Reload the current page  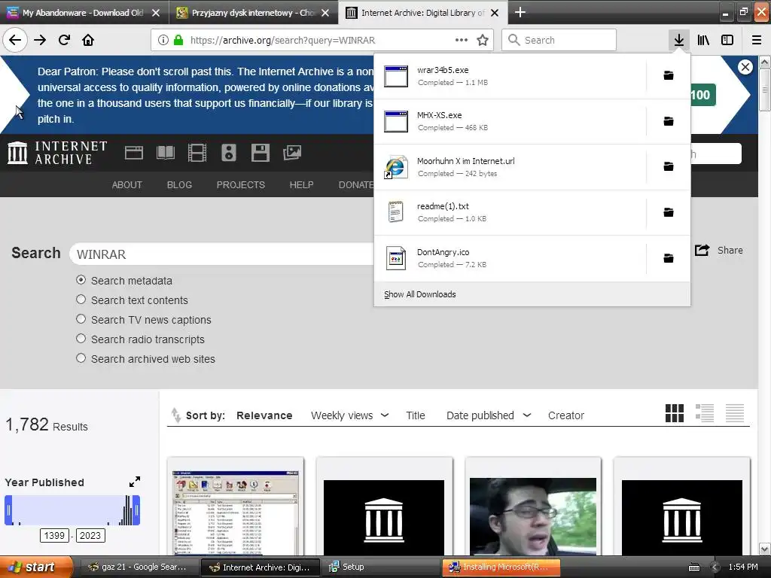(64, 40)
